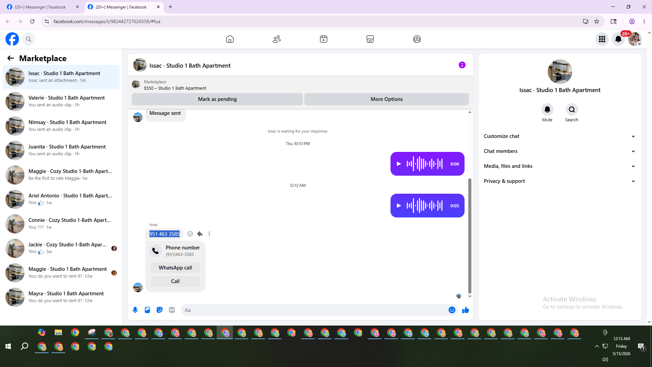This screenshot has width=652, height=367.
Task: Open the Marketplace storefront icon
Action: click(x=370, y=39)
